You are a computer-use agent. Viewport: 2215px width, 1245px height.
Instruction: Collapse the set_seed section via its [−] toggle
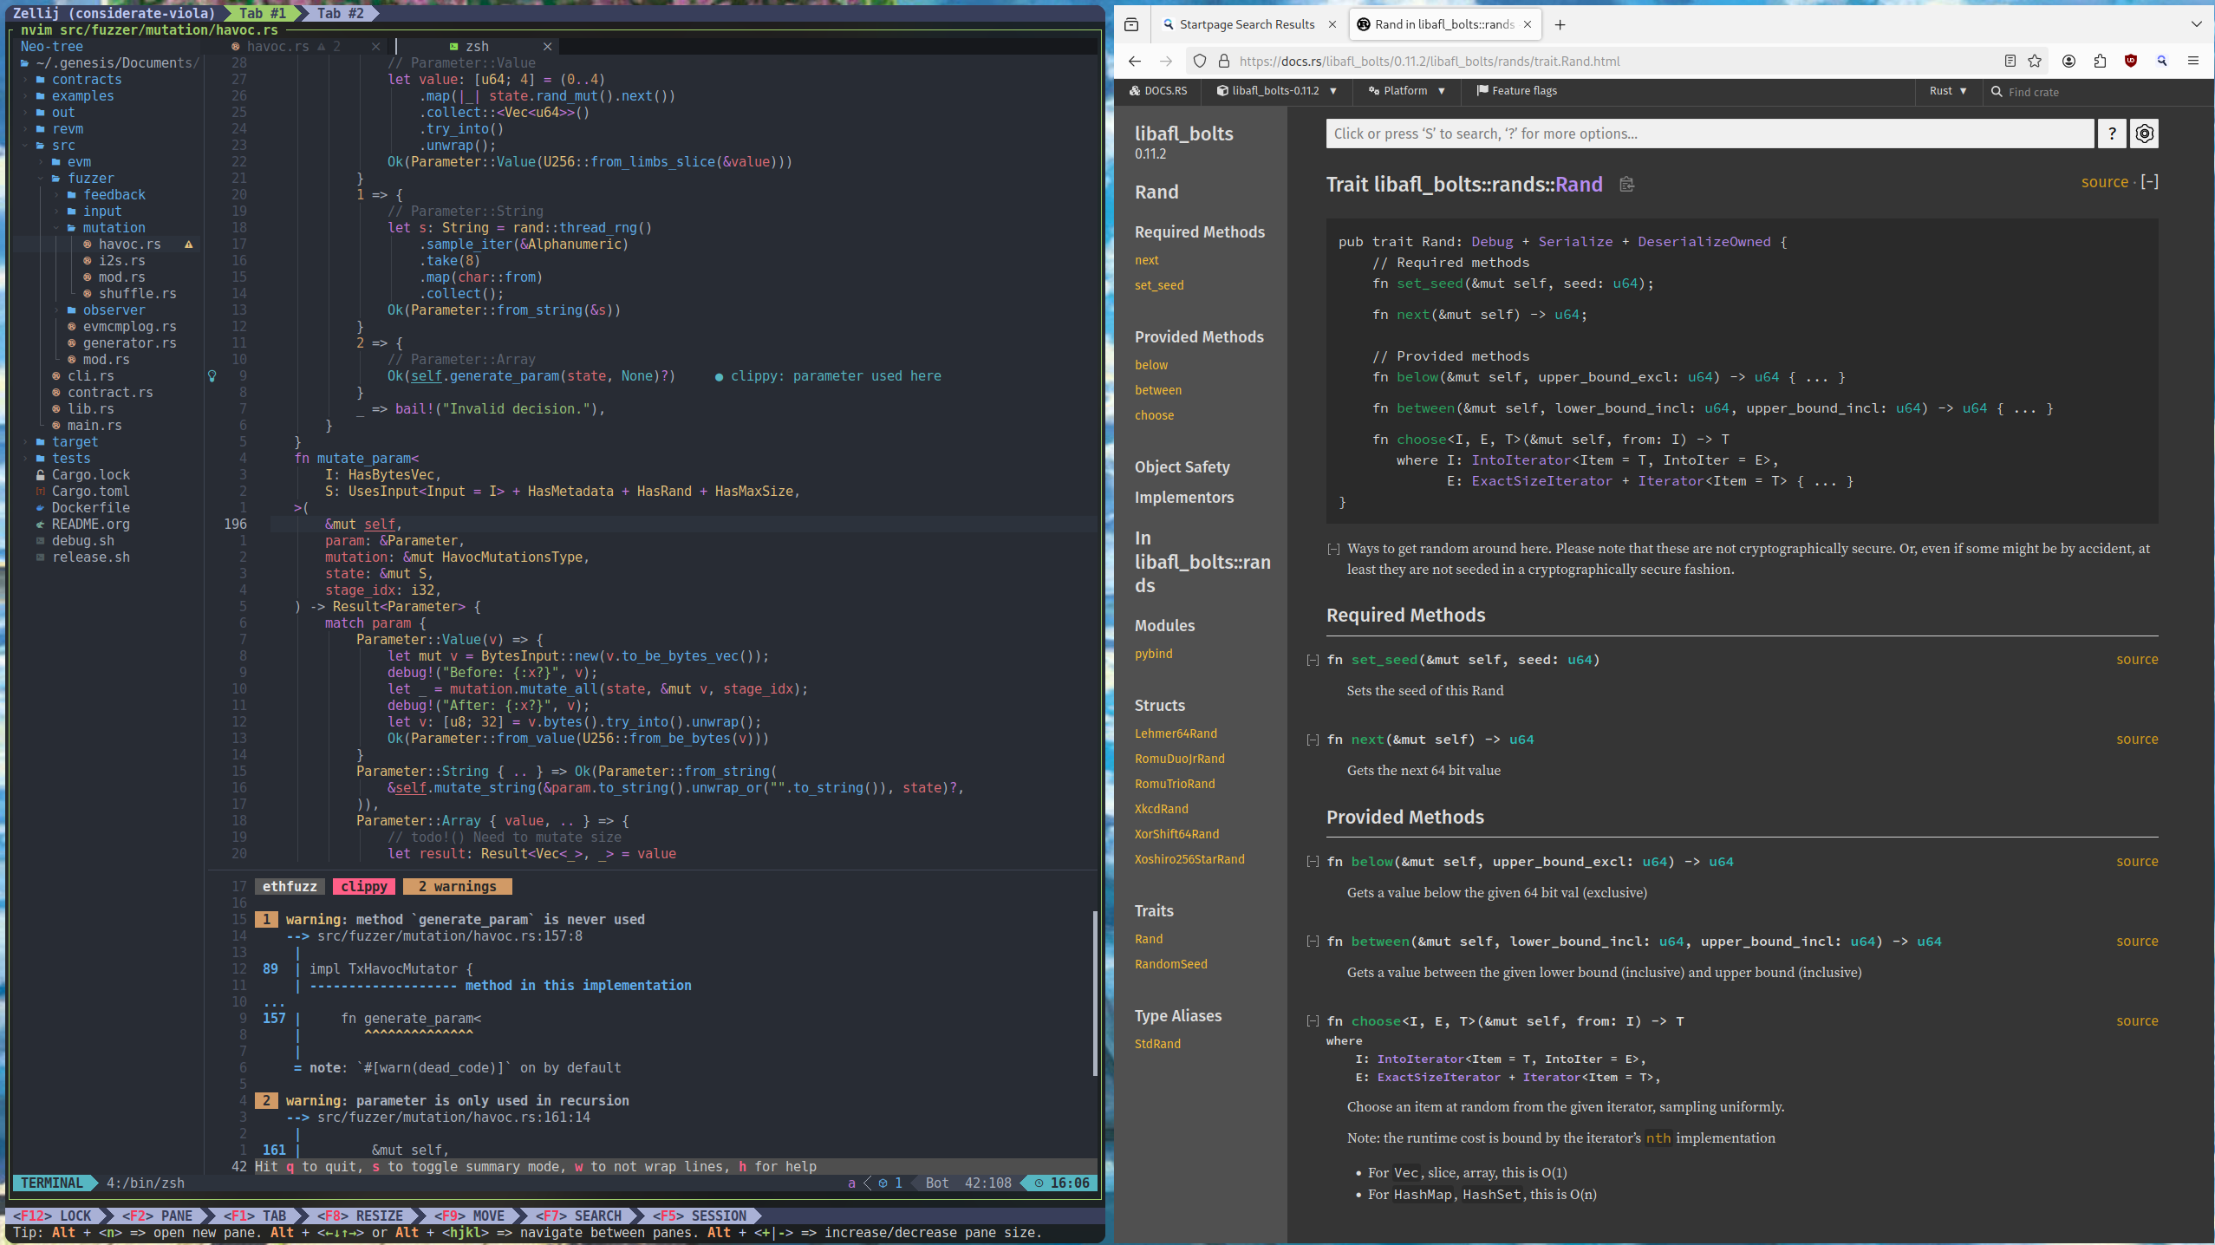click(x=1311, y=659)
